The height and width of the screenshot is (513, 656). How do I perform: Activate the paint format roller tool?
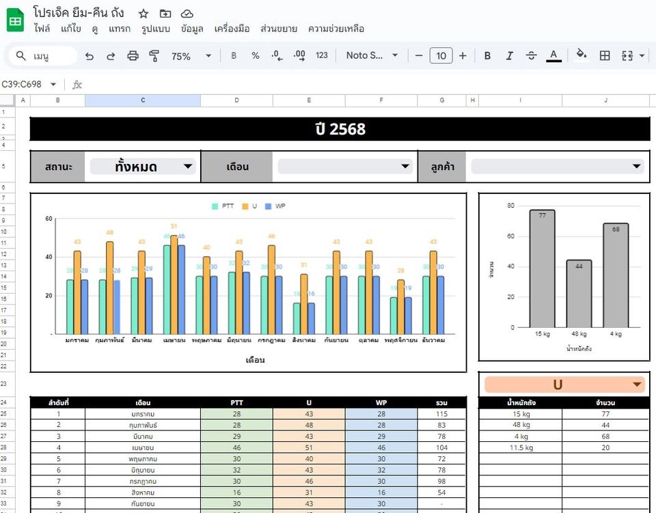[154, 56]
